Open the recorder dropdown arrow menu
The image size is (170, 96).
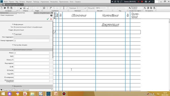pyautogui.click(x=112, y=2)
